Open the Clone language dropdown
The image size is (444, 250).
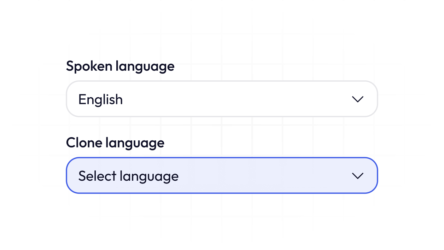(x=222, y=176)
